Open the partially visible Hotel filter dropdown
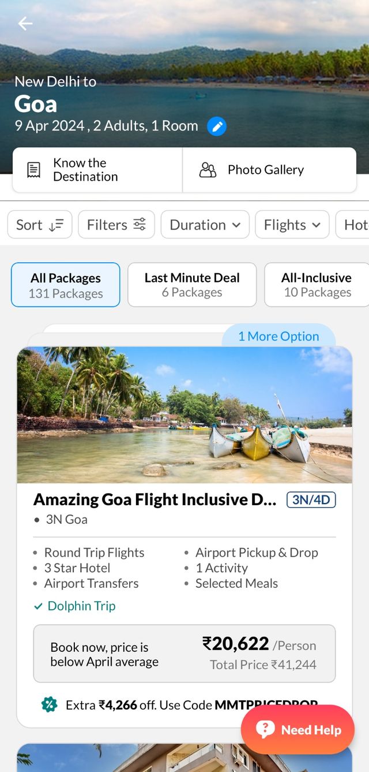 point(354,225)
